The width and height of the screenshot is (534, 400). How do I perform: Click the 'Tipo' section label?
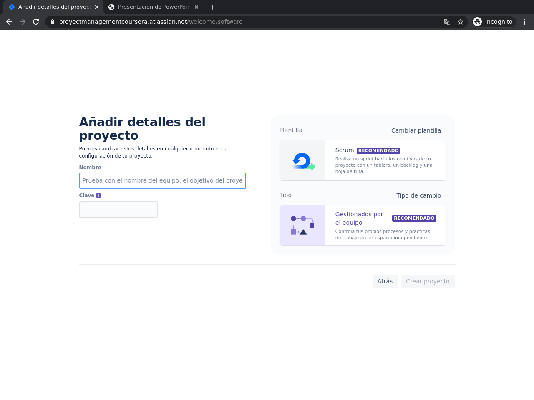point(285,195)
